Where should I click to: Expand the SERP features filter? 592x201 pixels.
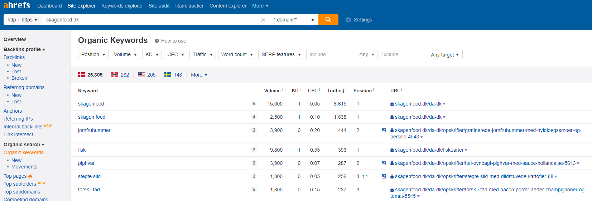coord(281,54)
